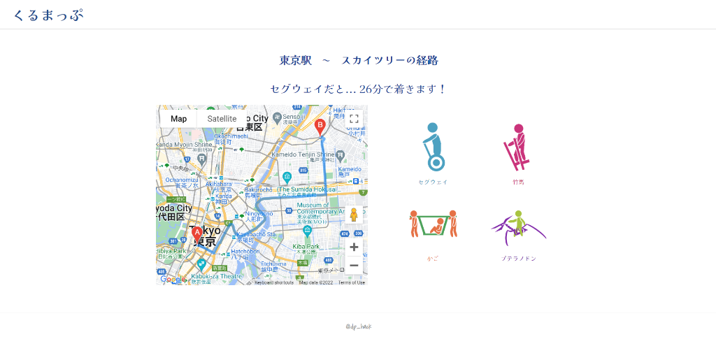Click the red marker A at Tokyo
Image resolution: width=716 pixels, height=346 pixels.
[x=196, y=235]
